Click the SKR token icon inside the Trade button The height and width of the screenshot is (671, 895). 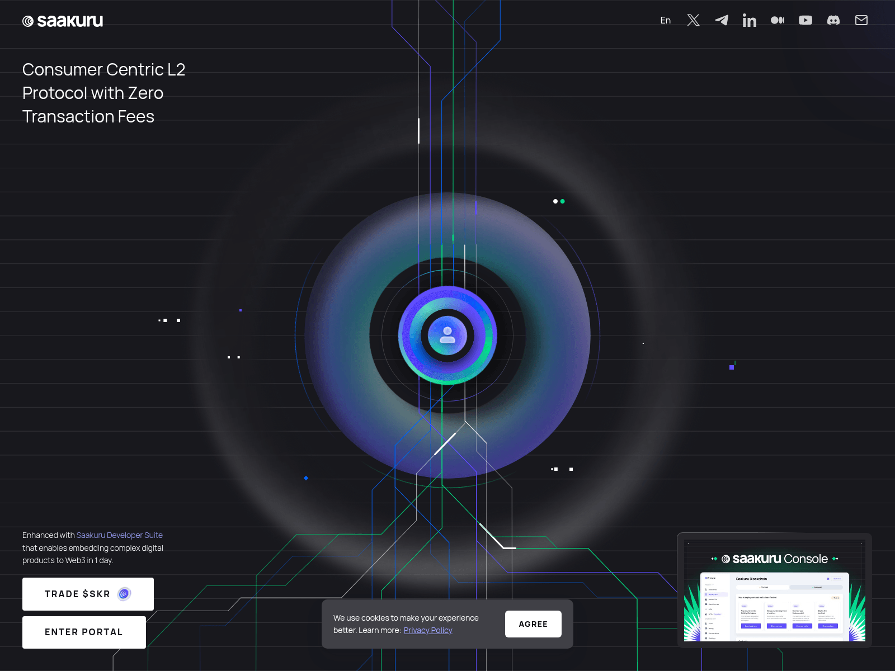point(124,594)
